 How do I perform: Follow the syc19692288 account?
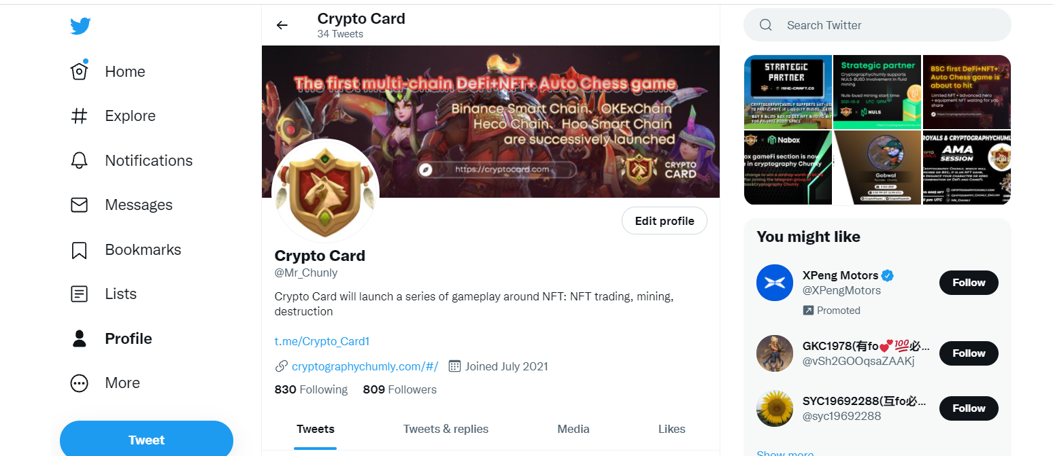click(x=969, y=408)
